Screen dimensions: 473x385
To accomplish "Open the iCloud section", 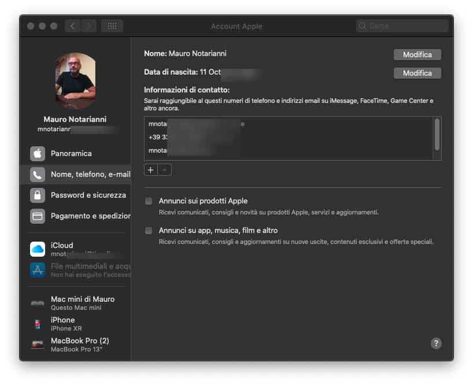I will pos(75,249).
